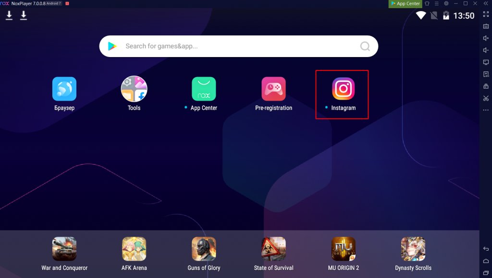The height and width of the screenshot is (278, 492).
Task: Open the nox App Center icon on the home screen
Action: point(204,89)
